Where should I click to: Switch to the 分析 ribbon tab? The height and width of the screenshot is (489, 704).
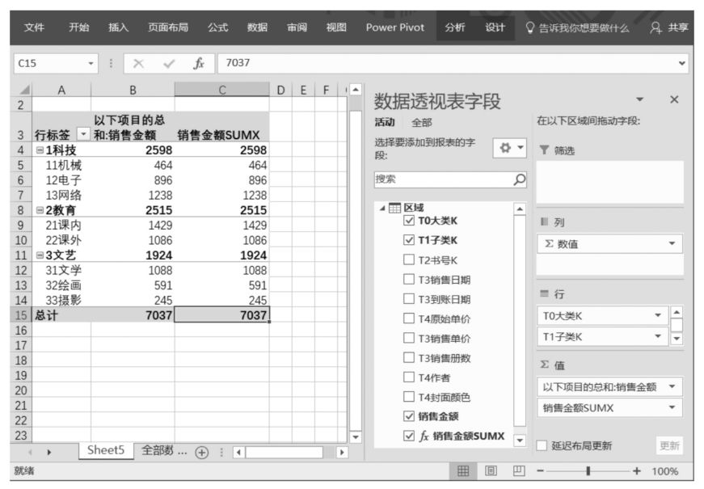[455, 27]
